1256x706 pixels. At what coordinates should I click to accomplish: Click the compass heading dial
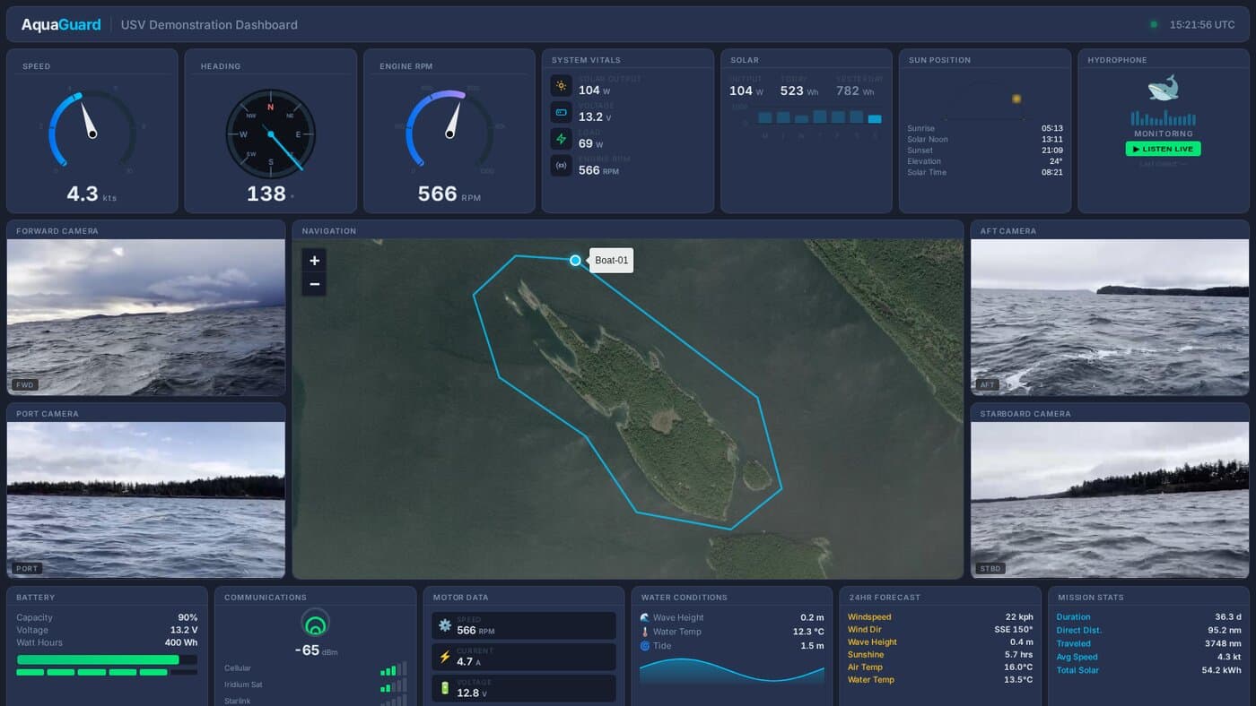click(x=270, y=133)
